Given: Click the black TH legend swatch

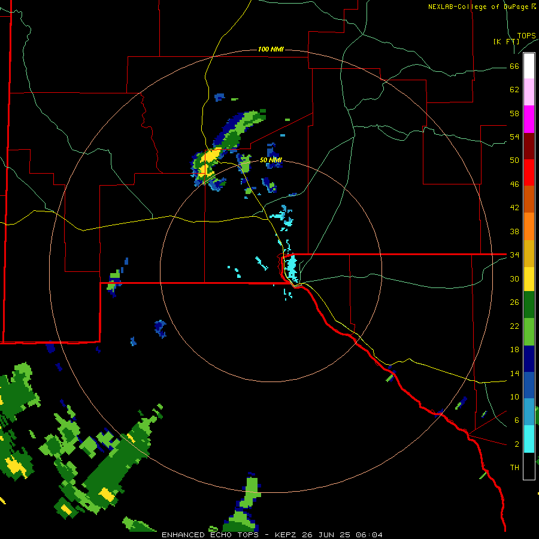Looking at the screenshot, I should [529, 466].
